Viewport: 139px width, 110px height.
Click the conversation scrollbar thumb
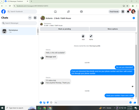[136, 71]
